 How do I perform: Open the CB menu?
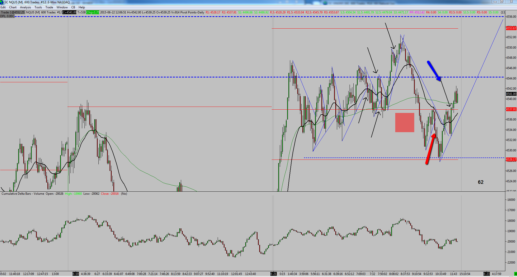73,7
